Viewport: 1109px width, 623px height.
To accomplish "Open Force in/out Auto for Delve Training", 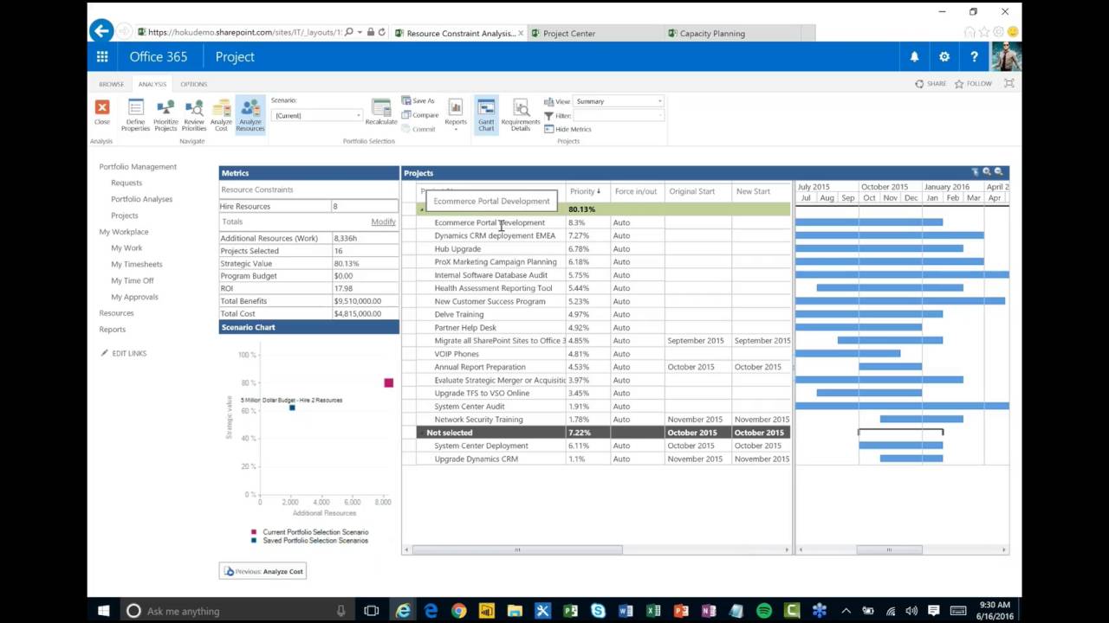I will 636,315.
